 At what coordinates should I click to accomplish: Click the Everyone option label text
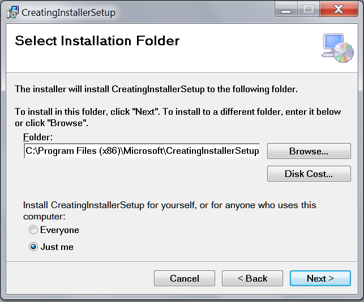click(x=59, y=230)
